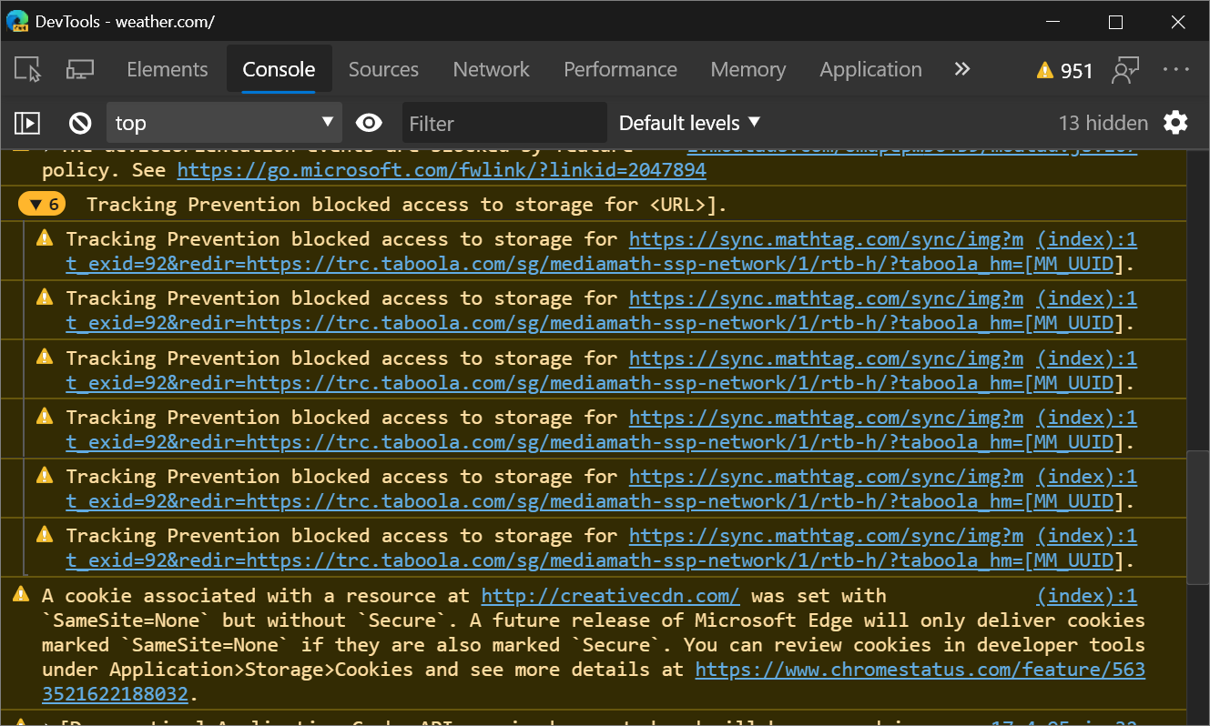Click (index):1 on the first Tracking Prevention row
1210x726 pixels.
click(1087, 239)
